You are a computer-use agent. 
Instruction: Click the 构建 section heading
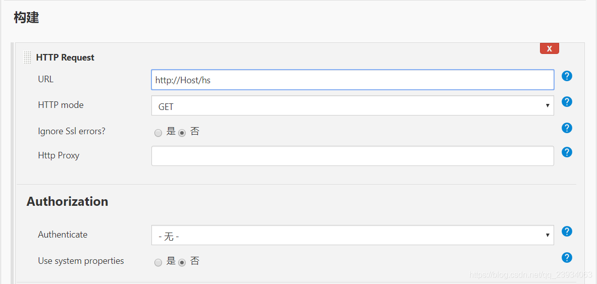tap(26, 17)
